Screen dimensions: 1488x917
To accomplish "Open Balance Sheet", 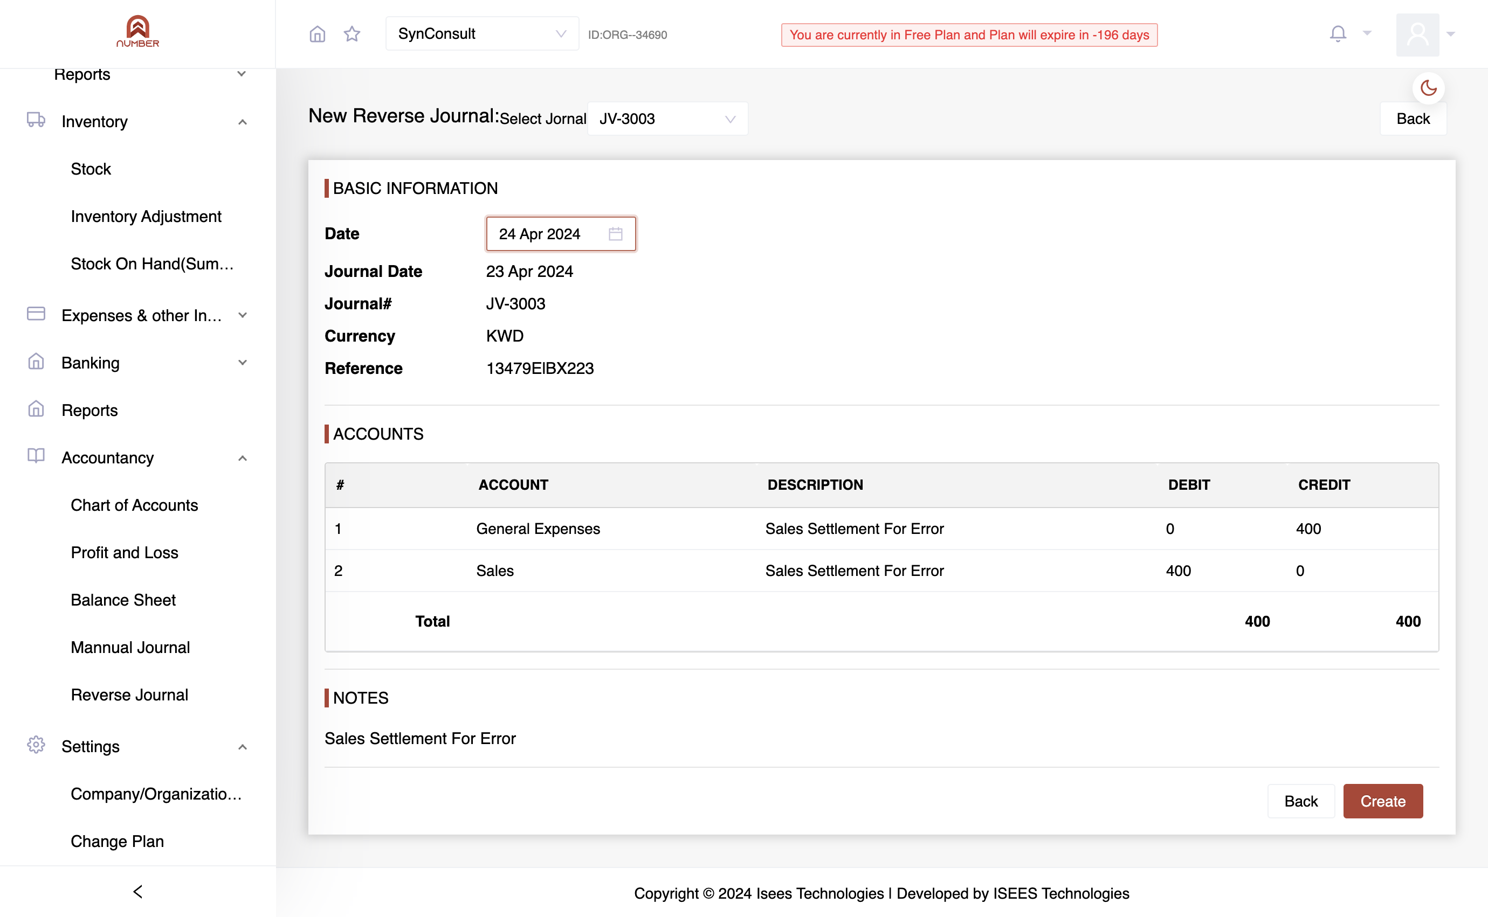I will (x=123, y=600).
